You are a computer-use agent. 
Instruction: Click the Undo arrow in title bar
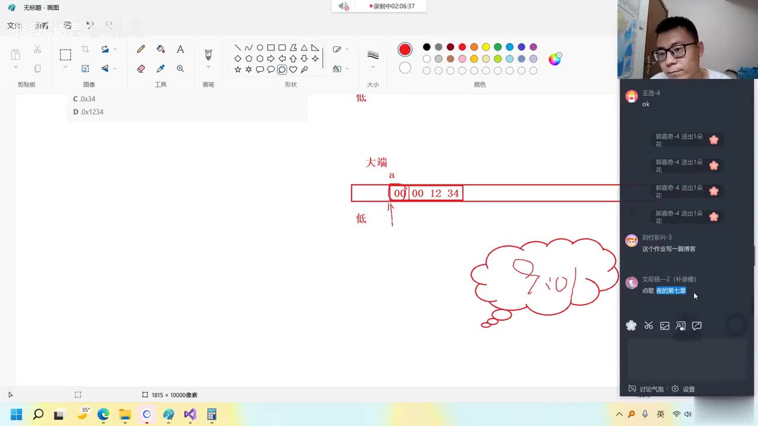(x=90, y=25)
